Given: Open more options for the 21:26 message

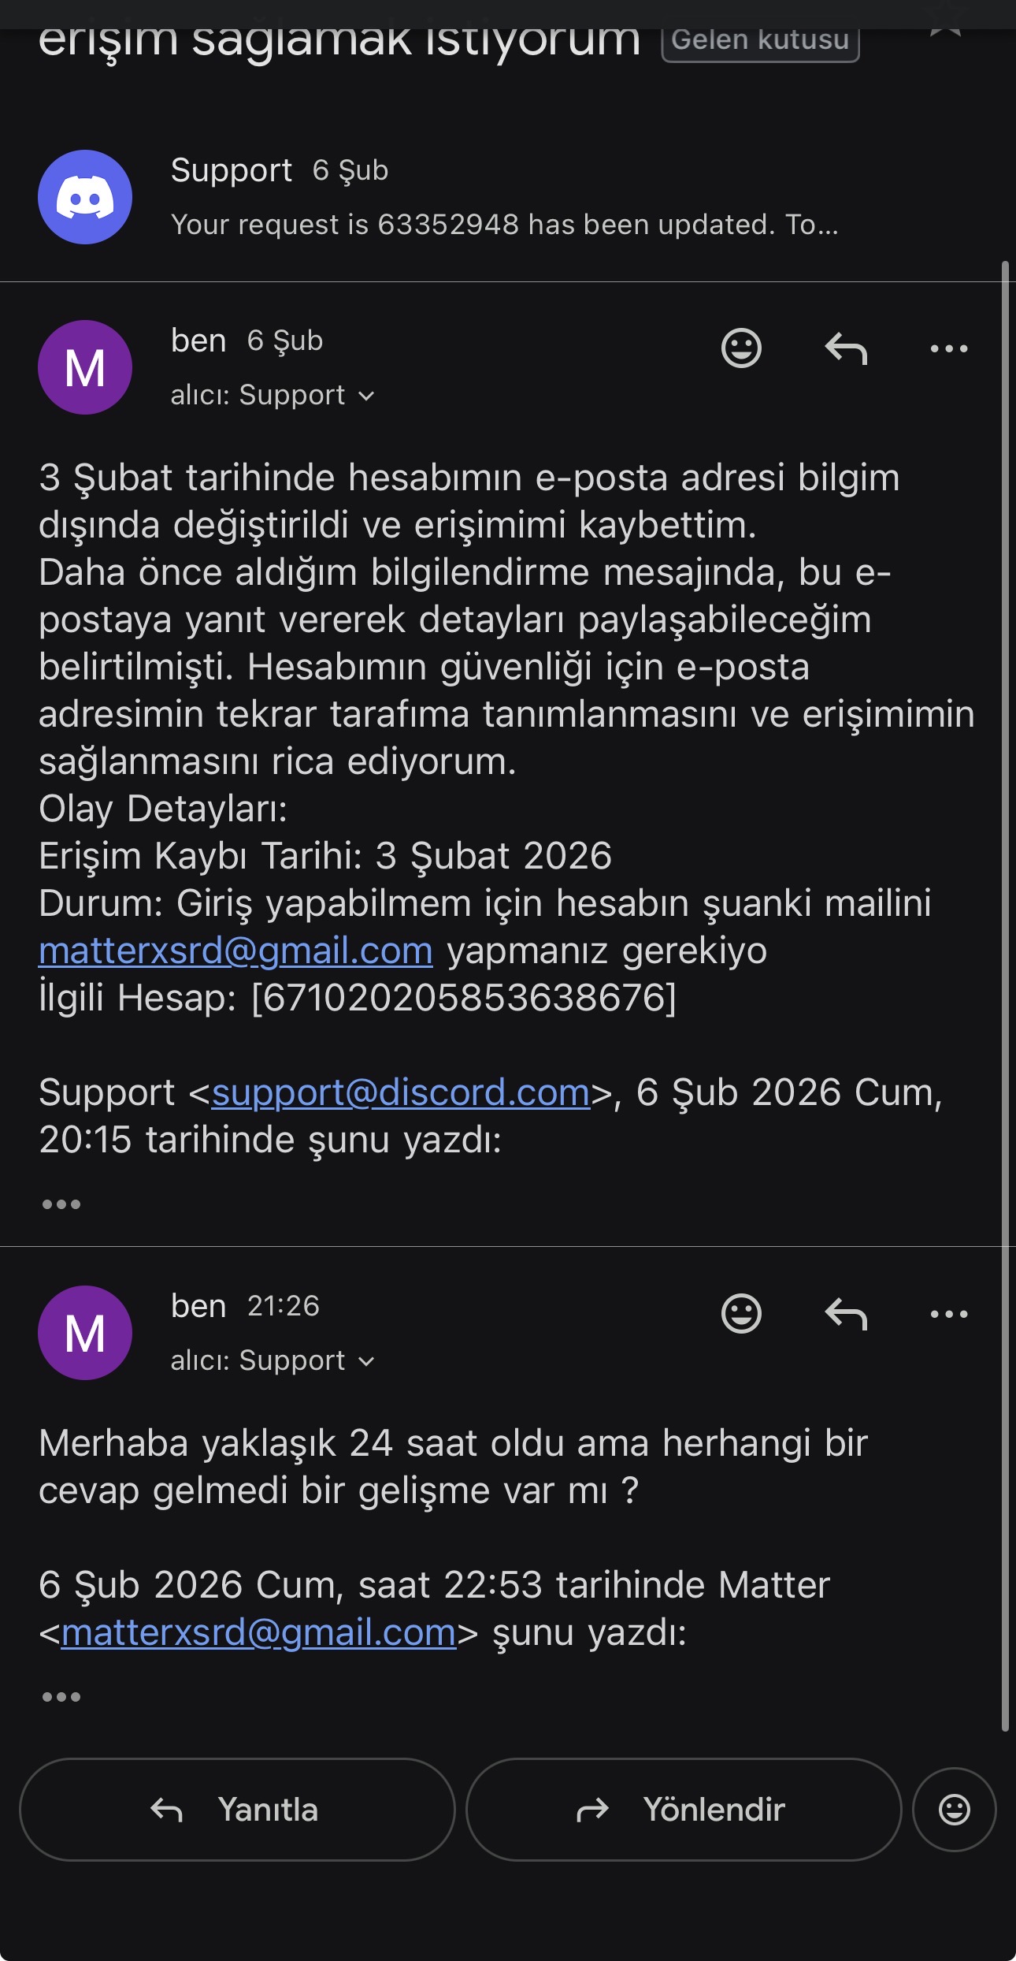Looking at the screenshot, I should coord(949,1314).
